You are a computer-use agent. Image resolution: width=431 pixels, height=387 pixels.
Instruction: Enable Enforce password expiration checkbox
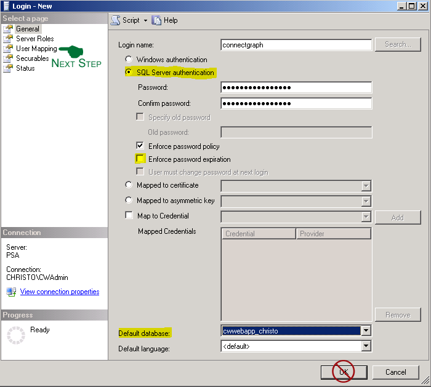point(140,159)
